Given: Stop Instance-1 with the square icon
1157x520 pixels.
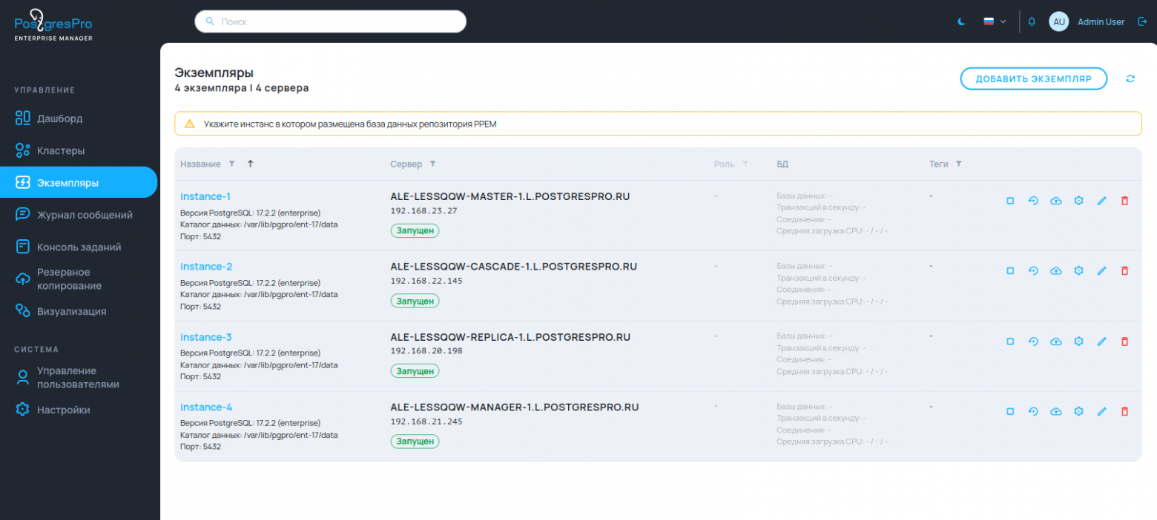Looking at the screenshot, I should (x=1010, y=201).
